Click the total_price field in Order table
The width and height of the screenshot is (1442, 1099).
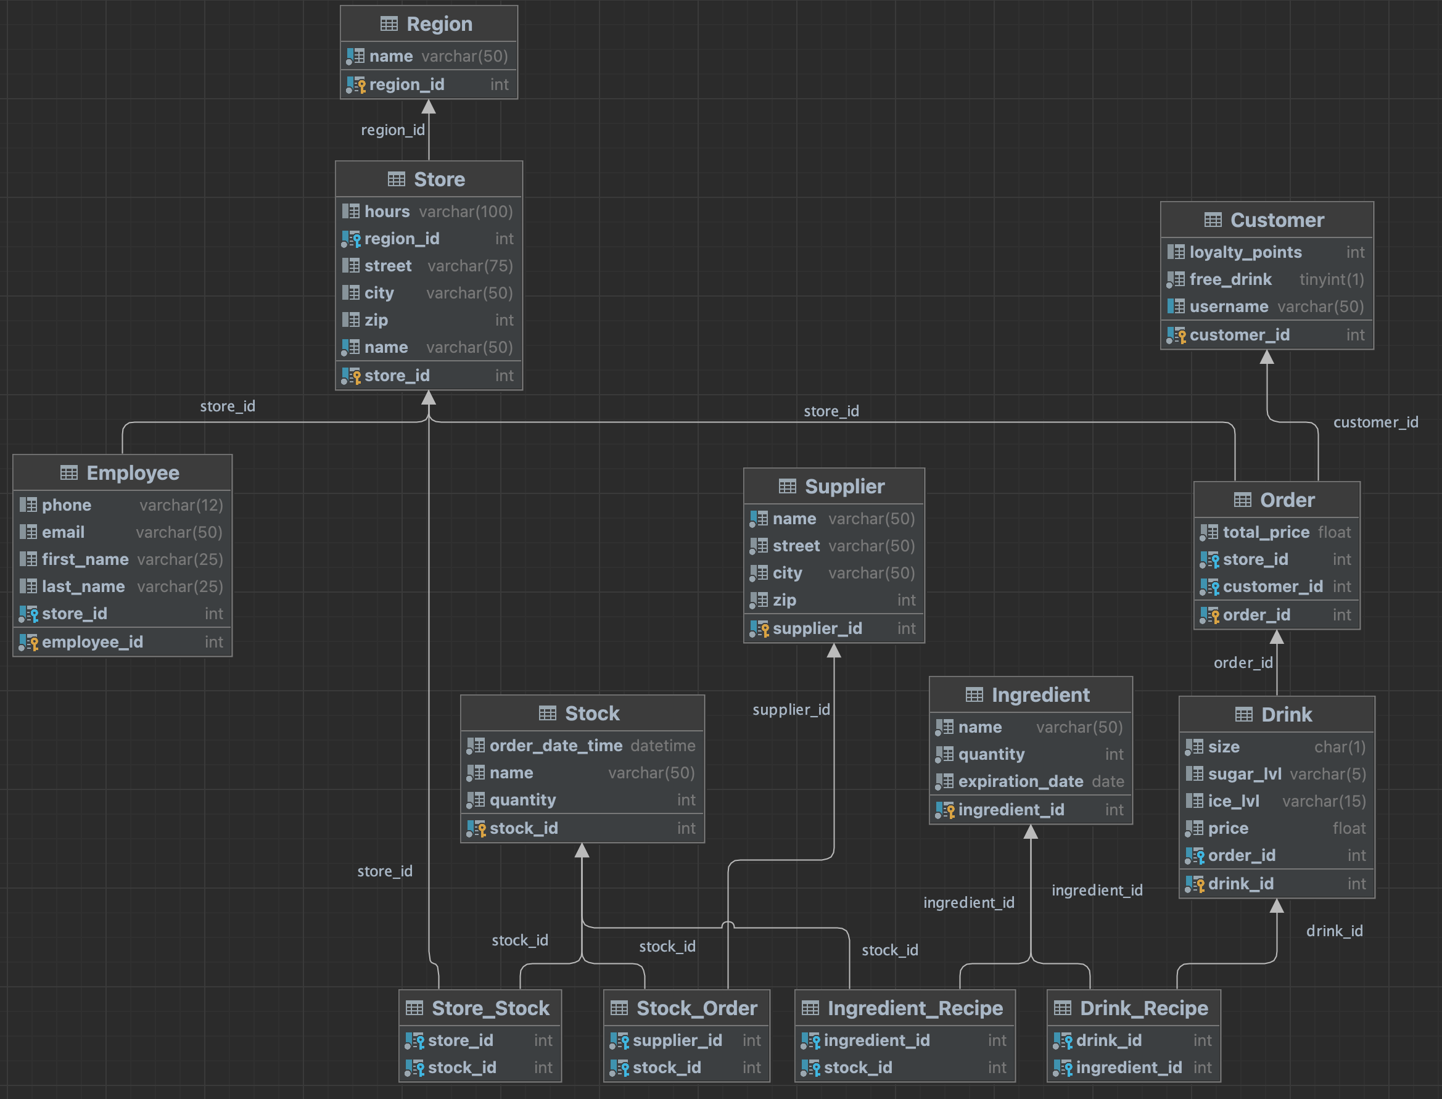click(x=1266, y=532)
